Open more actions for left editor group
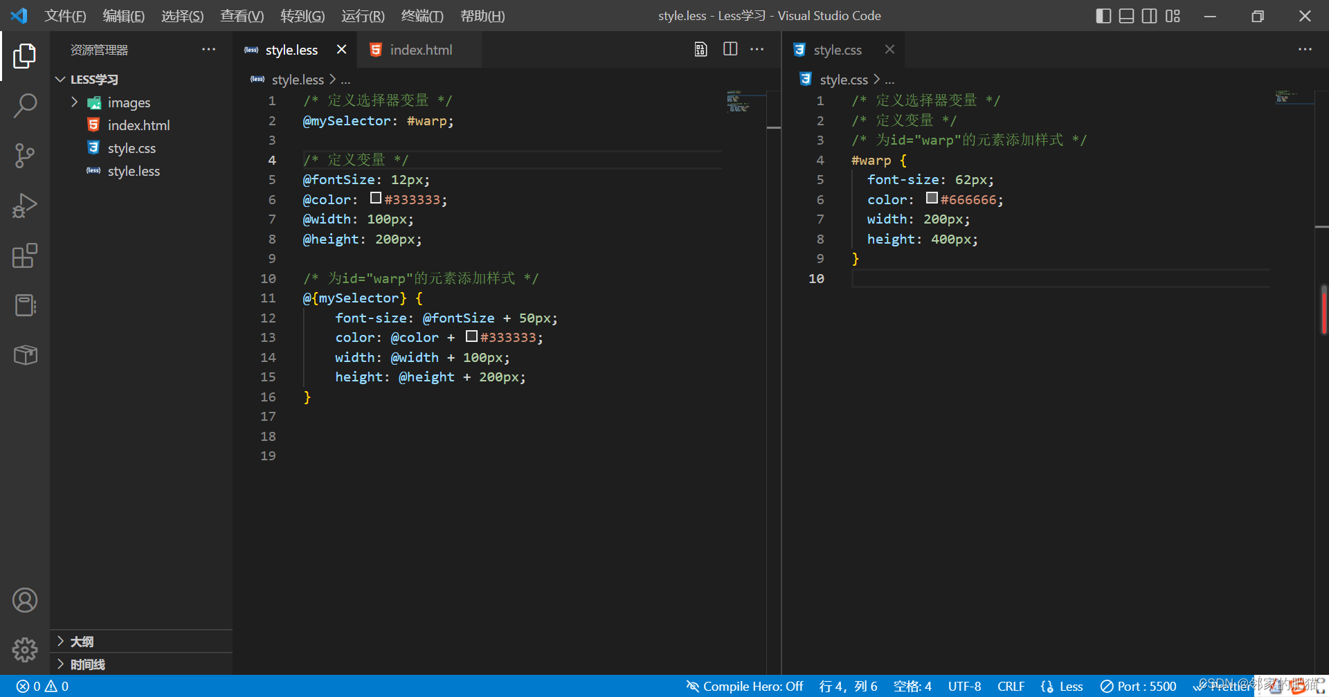The height and width of the screenshot is (697, 1329). 757,49
